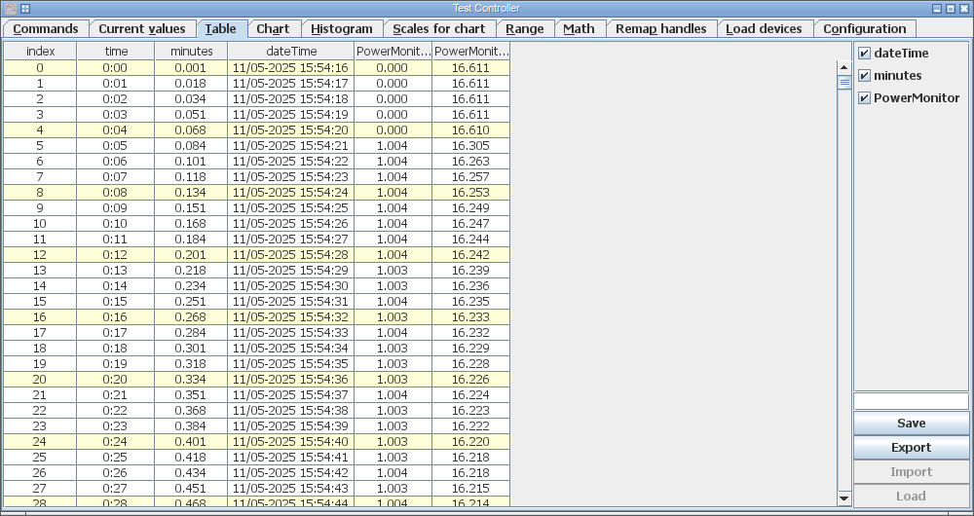Show the Remap handles tab

point(661,29)
